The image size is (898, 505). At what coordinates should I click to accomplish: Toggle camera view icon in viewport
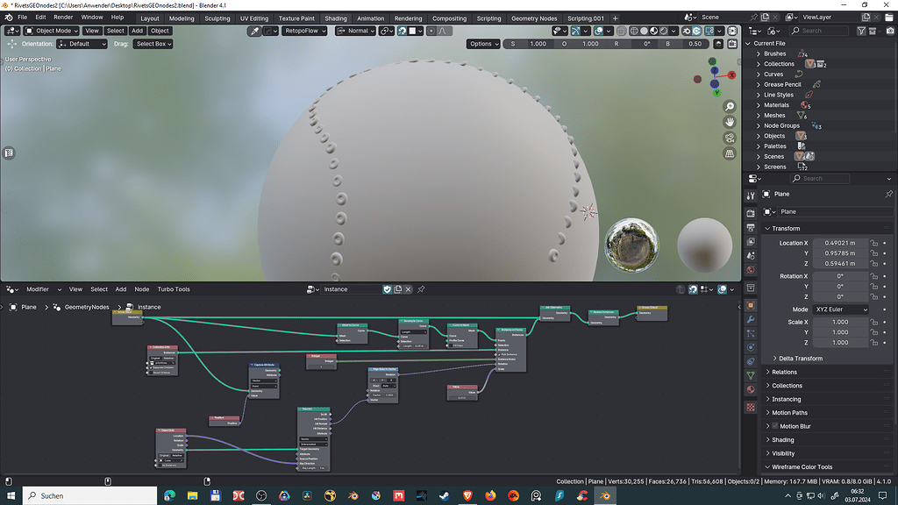[x=729, y=138]
